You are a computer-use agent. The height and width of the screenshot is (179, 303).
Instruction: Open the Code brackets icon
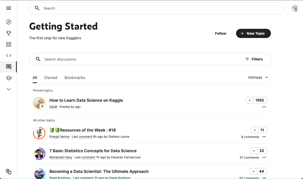pos(8,56)
